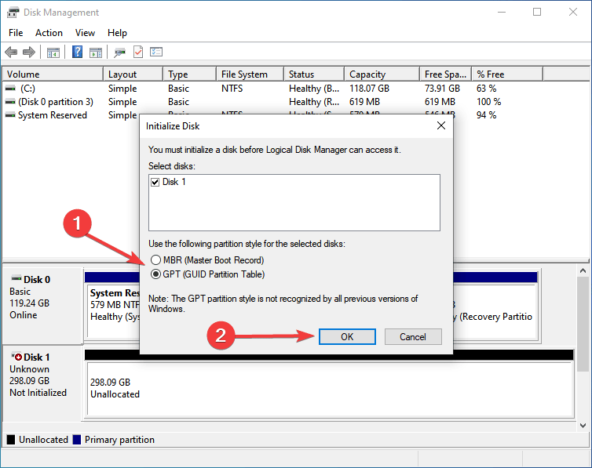The width and height of the screenshot is (592, 468).
Task: Select the Recovery Partition block on Disk 0
Action: [495, 311]
